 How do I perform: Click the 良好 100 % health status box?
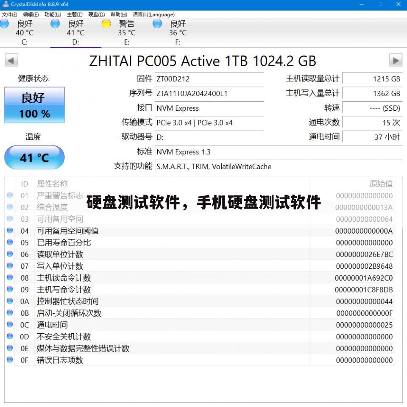[34, 105]
